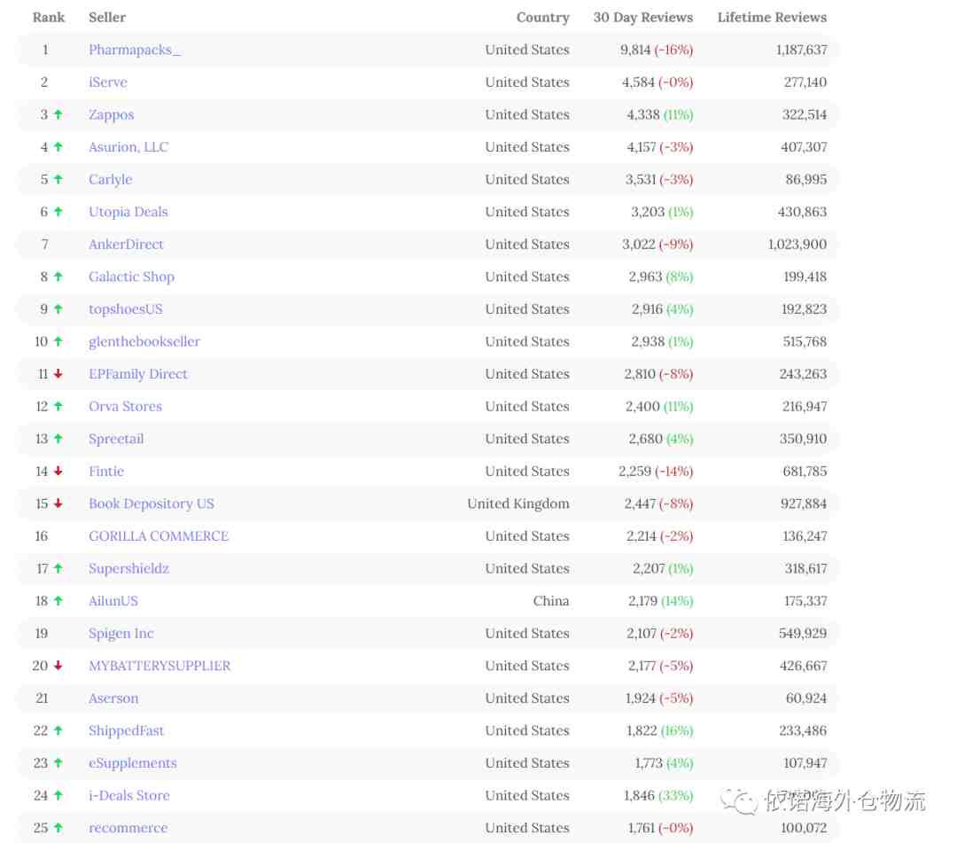The width and height of the screenshot is (957, 843).
Task: Select the China country cell
Action: click(x=551, y=601)
